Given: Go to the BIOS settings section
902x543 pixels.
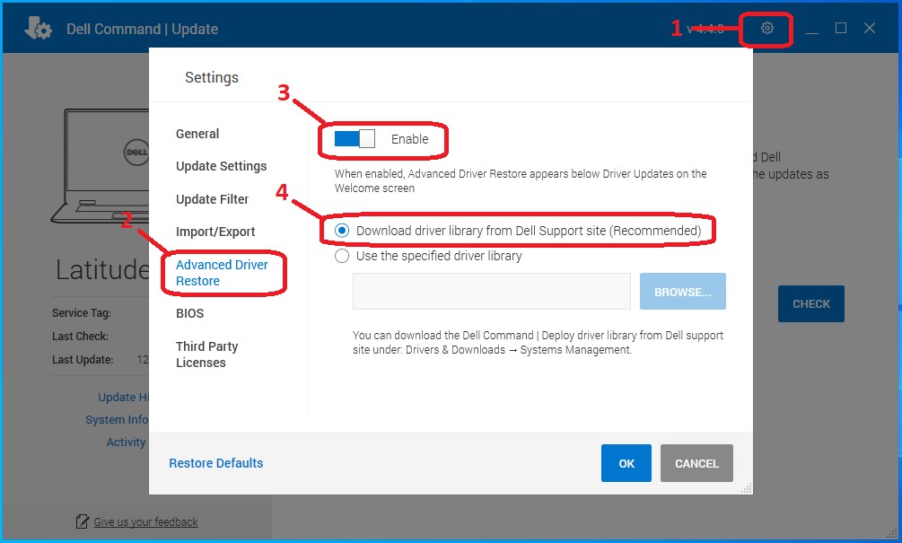Looking at the screenshot, I should click(x=189, y=312).
